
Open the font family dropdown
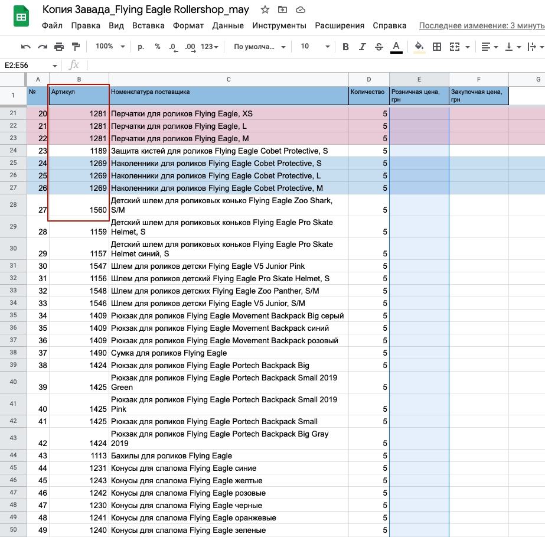tap(259, 47)
